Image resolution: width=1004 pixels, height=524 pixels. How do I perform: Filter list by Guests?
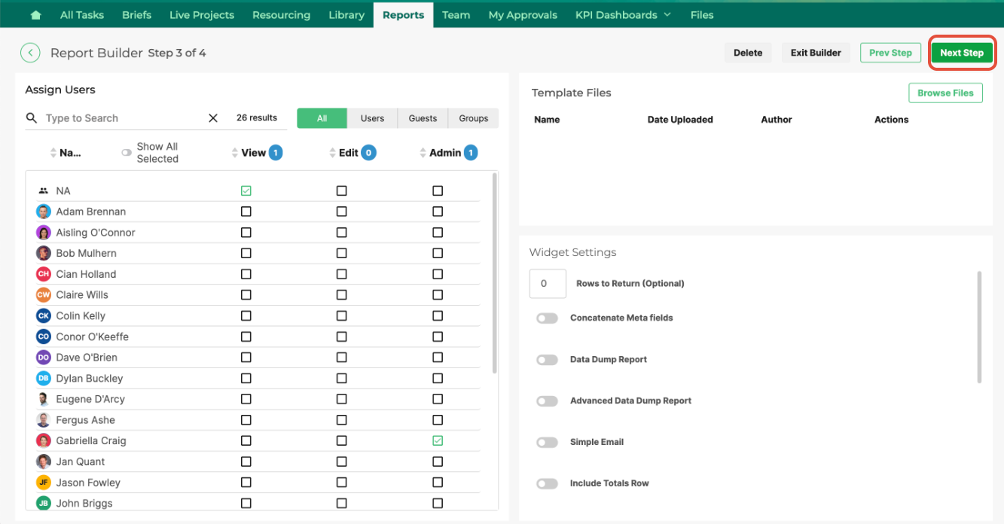(423, 118)
